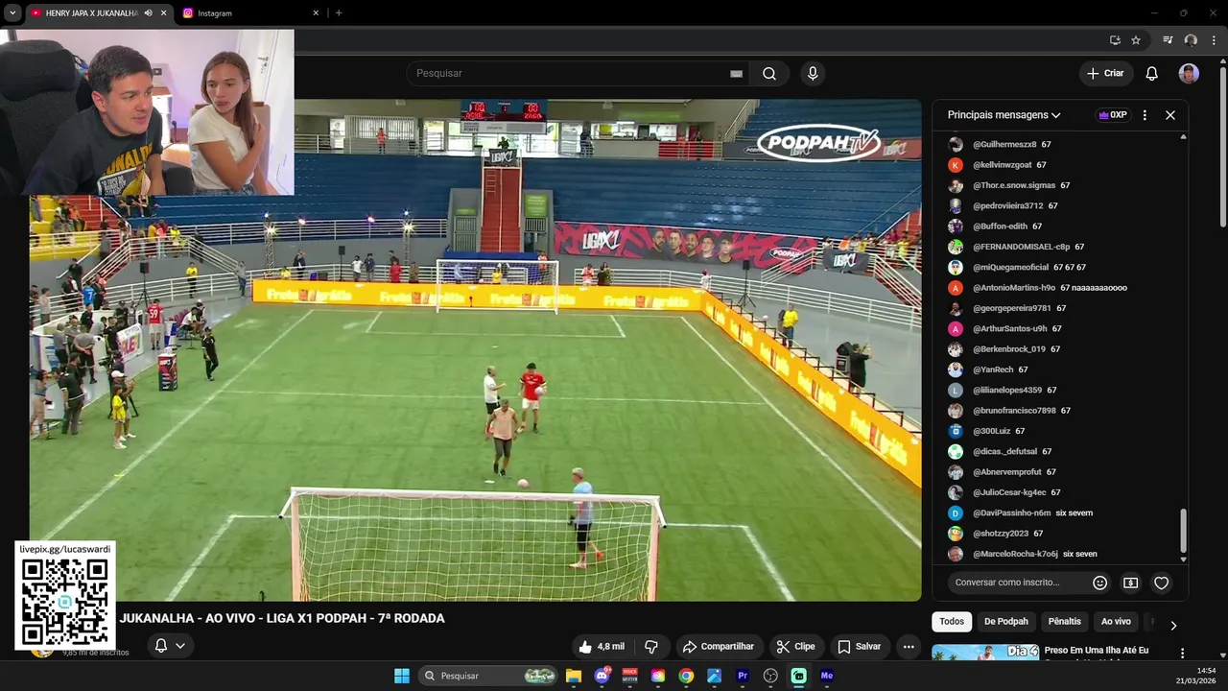Dislike the video with thumbs down
This screenshot has height=691, width=1228.
point(650,647)
